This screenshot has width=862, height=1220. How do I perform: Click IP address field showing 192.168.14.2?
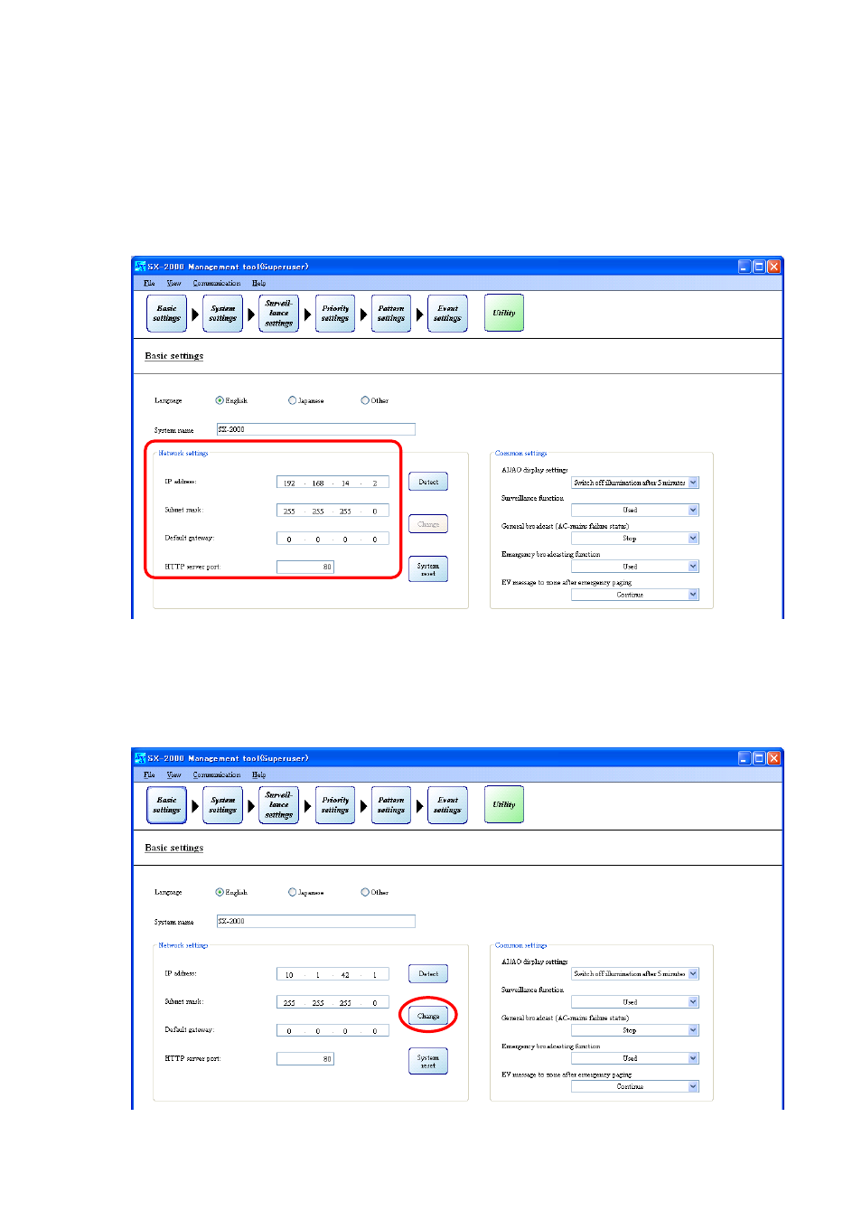333,483
